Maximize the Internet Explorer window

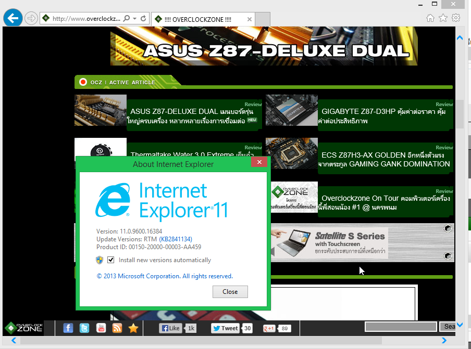(x=435, y=4)
